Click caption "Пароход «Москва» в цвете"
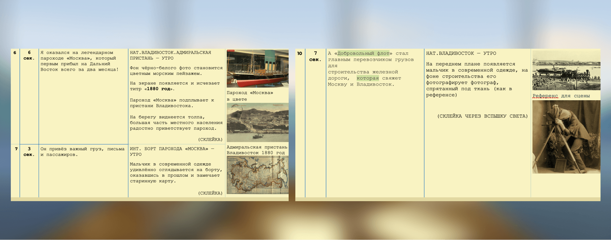The width and height of the screenshot is (611, 240). [x=250, y=96]
